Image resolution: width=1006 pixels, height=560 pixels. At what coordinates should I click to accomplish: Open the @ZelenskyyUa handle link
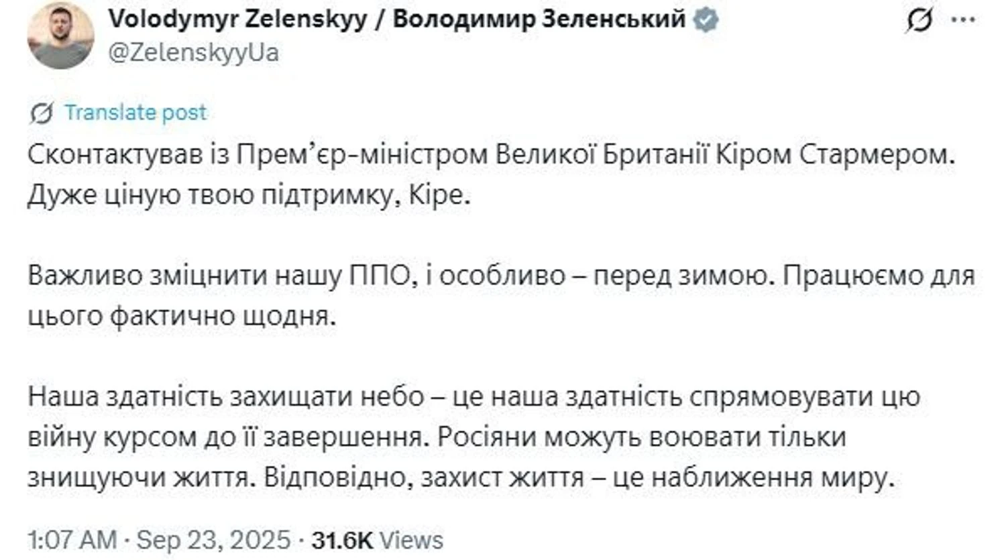(x=193, y=52)
